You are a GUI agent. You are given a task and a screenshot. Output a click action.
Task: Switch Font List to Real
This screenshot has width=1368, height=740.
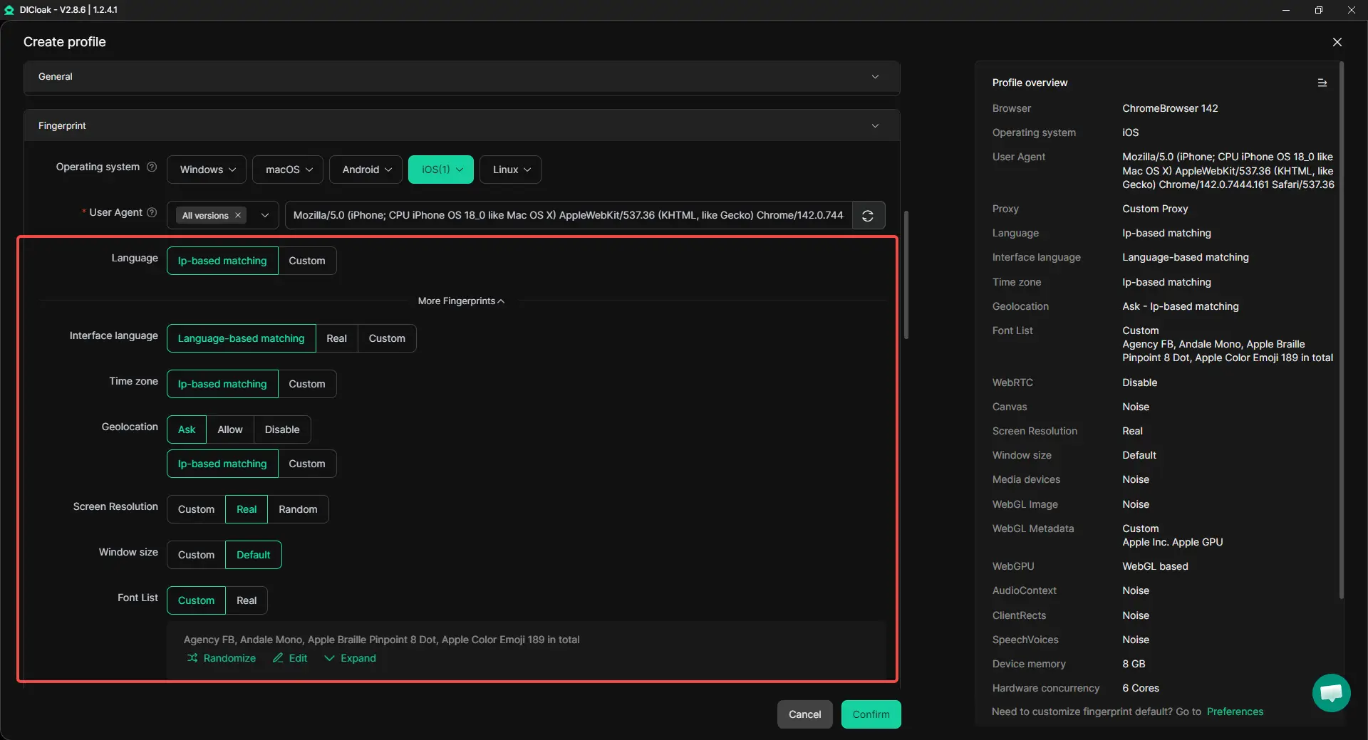(247, 600)
